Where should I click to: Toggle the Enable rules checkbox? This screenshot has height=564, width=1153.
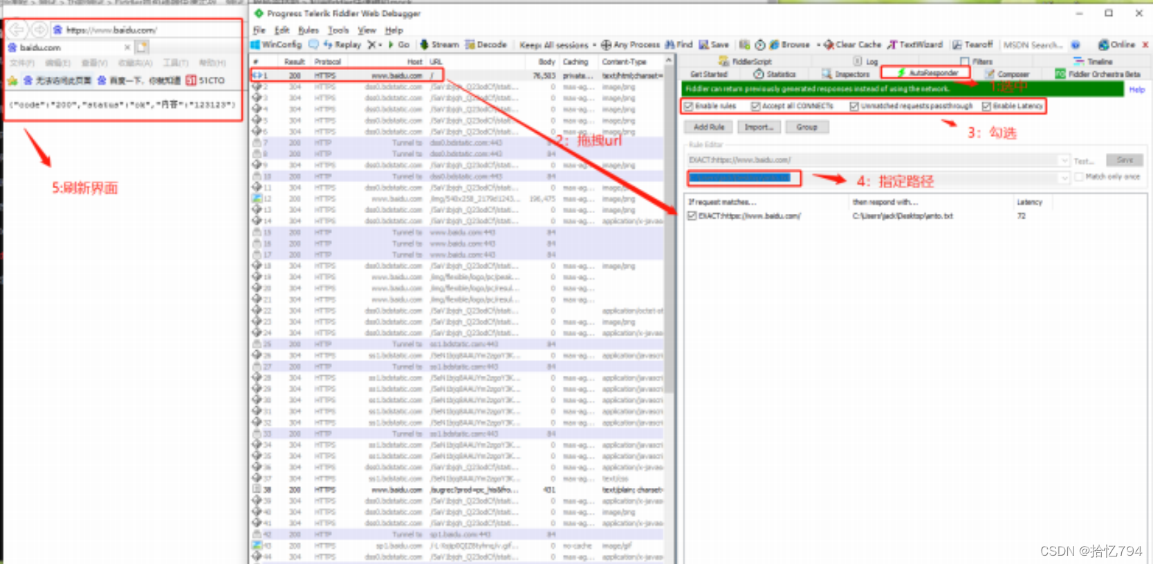[689, 107]
